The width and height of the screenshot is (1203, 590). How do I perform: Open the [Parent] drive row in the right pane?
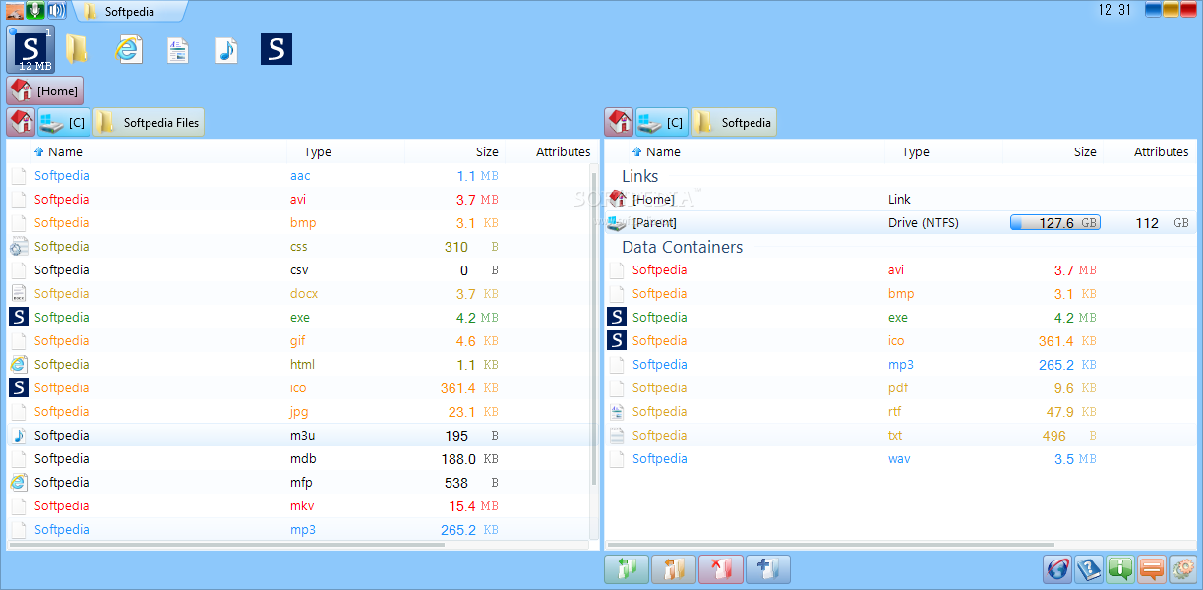(900, 223)
